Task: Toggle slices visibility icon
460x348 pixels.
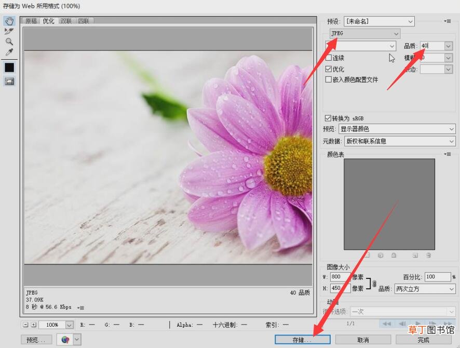Action: coord(9,81)
